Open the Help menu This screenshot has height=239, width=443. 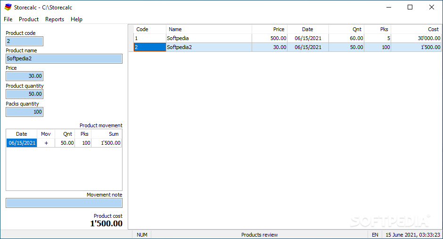76,19
